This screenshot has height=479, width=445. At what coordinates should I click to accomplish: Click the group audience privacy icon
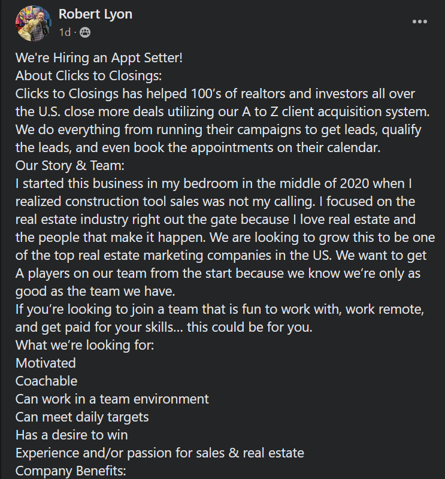tap(84, 32)
